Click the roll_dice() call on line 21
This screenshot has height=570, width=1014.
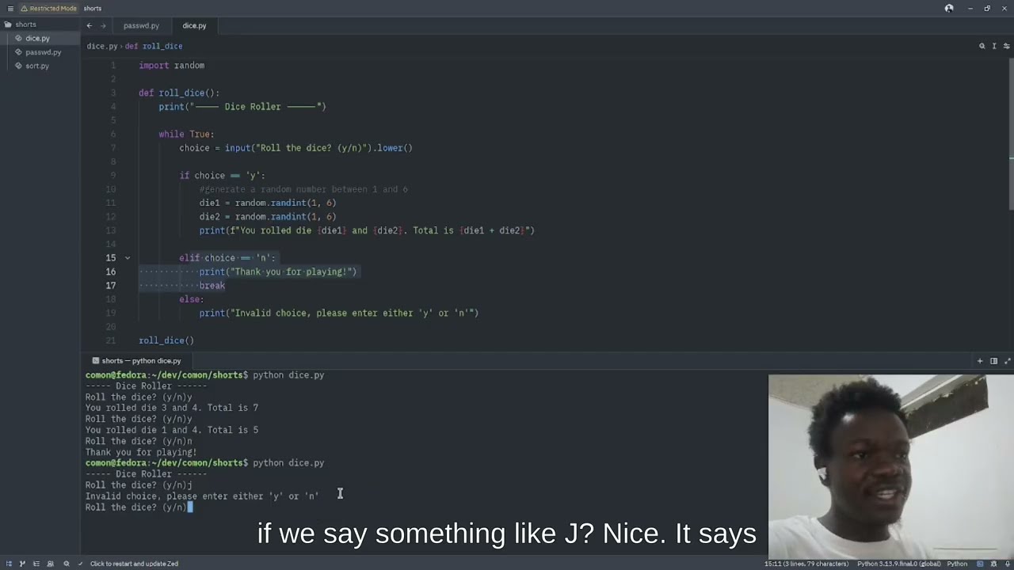pos(166,340)
